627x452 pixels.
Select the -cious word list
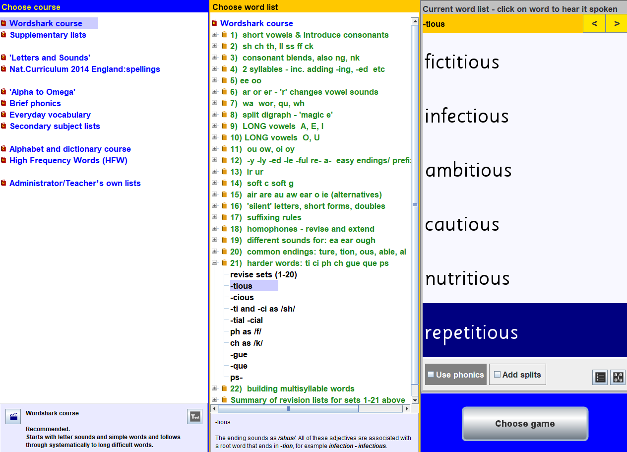coord(242,297)
